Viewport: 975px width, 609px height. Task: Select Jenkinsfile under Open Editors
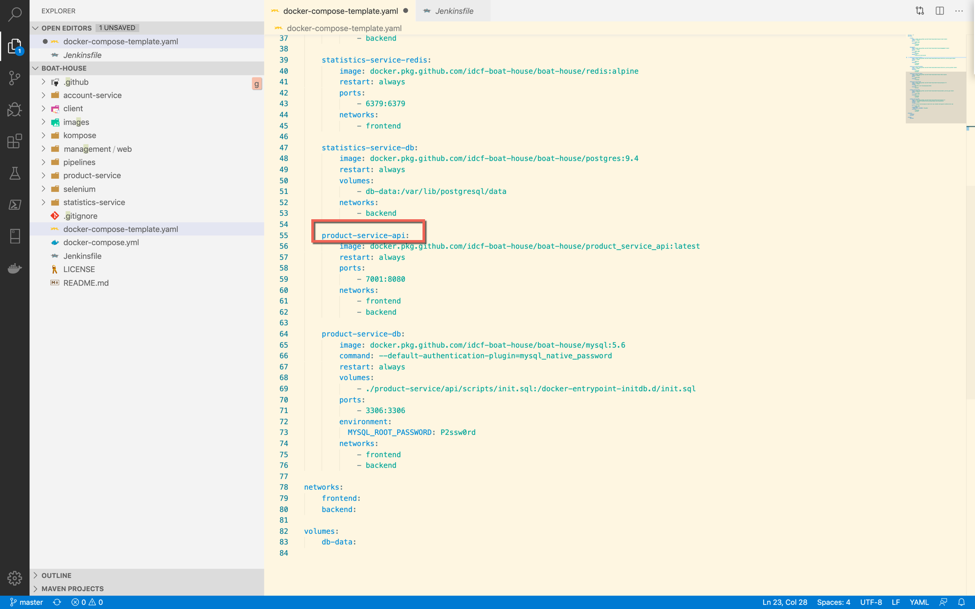tap(147, 55)
